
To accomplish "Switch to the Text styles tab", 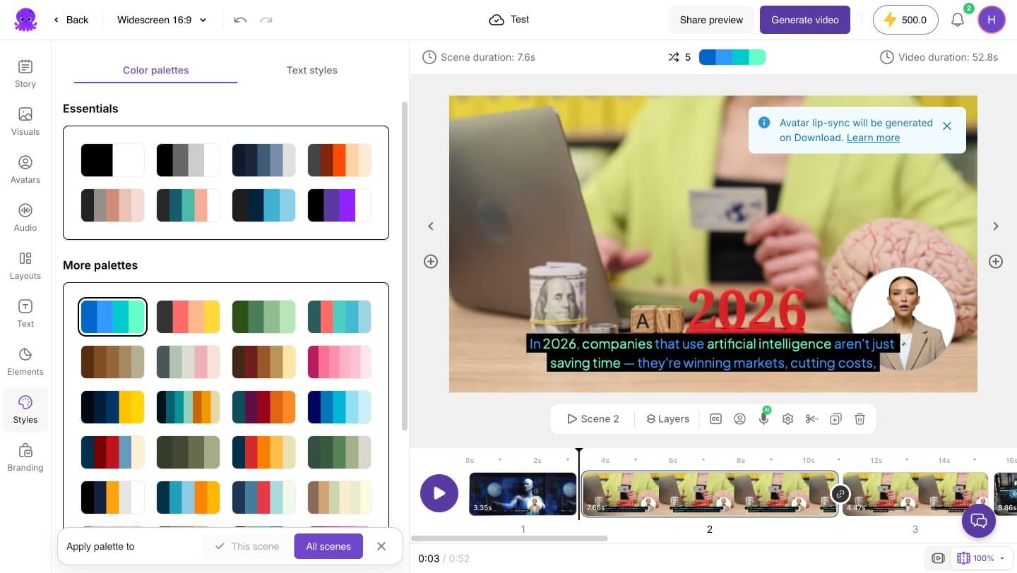I will coord(312,70).
